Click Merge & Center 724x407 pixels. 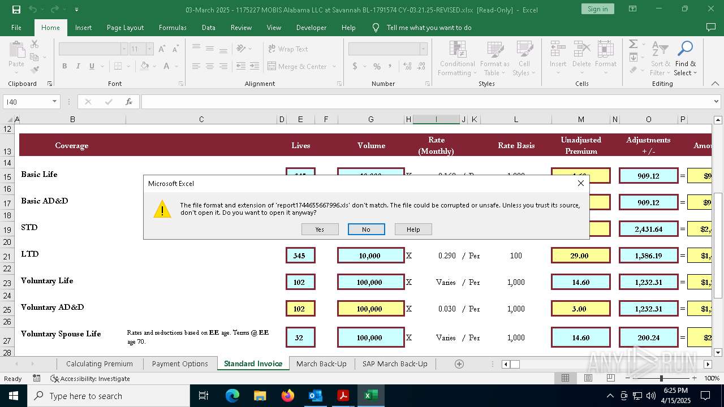tap(298, 66)
